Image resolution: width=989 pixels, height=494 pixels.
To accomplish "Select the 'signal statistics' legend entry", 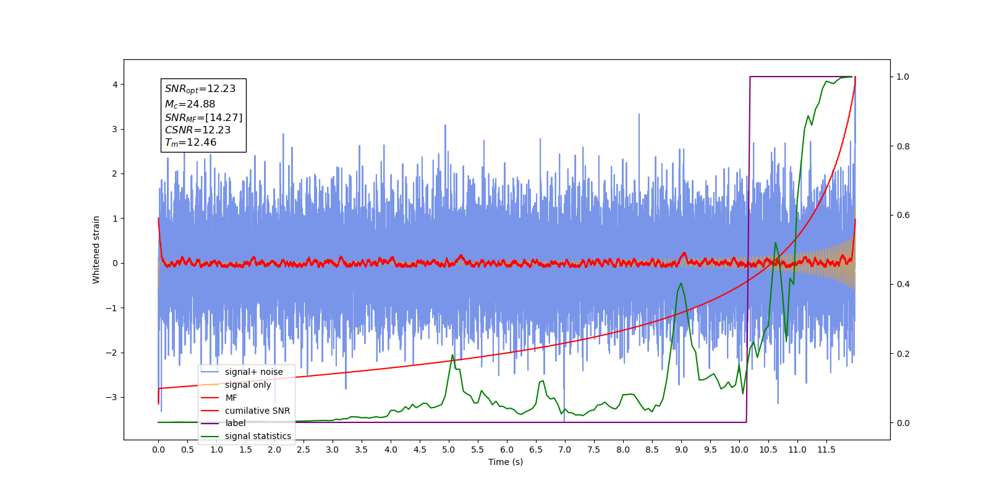I will coord(246,436).
